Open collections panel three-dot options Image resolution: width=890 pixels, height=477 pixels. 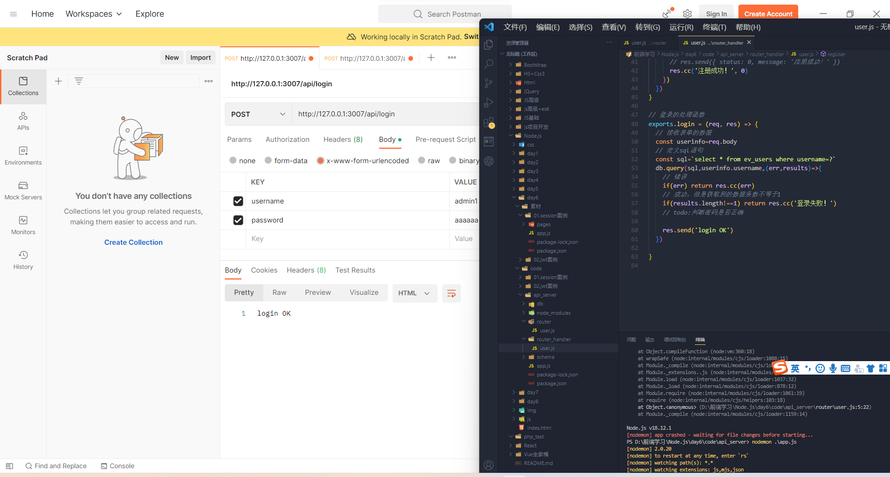coord(209,81)
